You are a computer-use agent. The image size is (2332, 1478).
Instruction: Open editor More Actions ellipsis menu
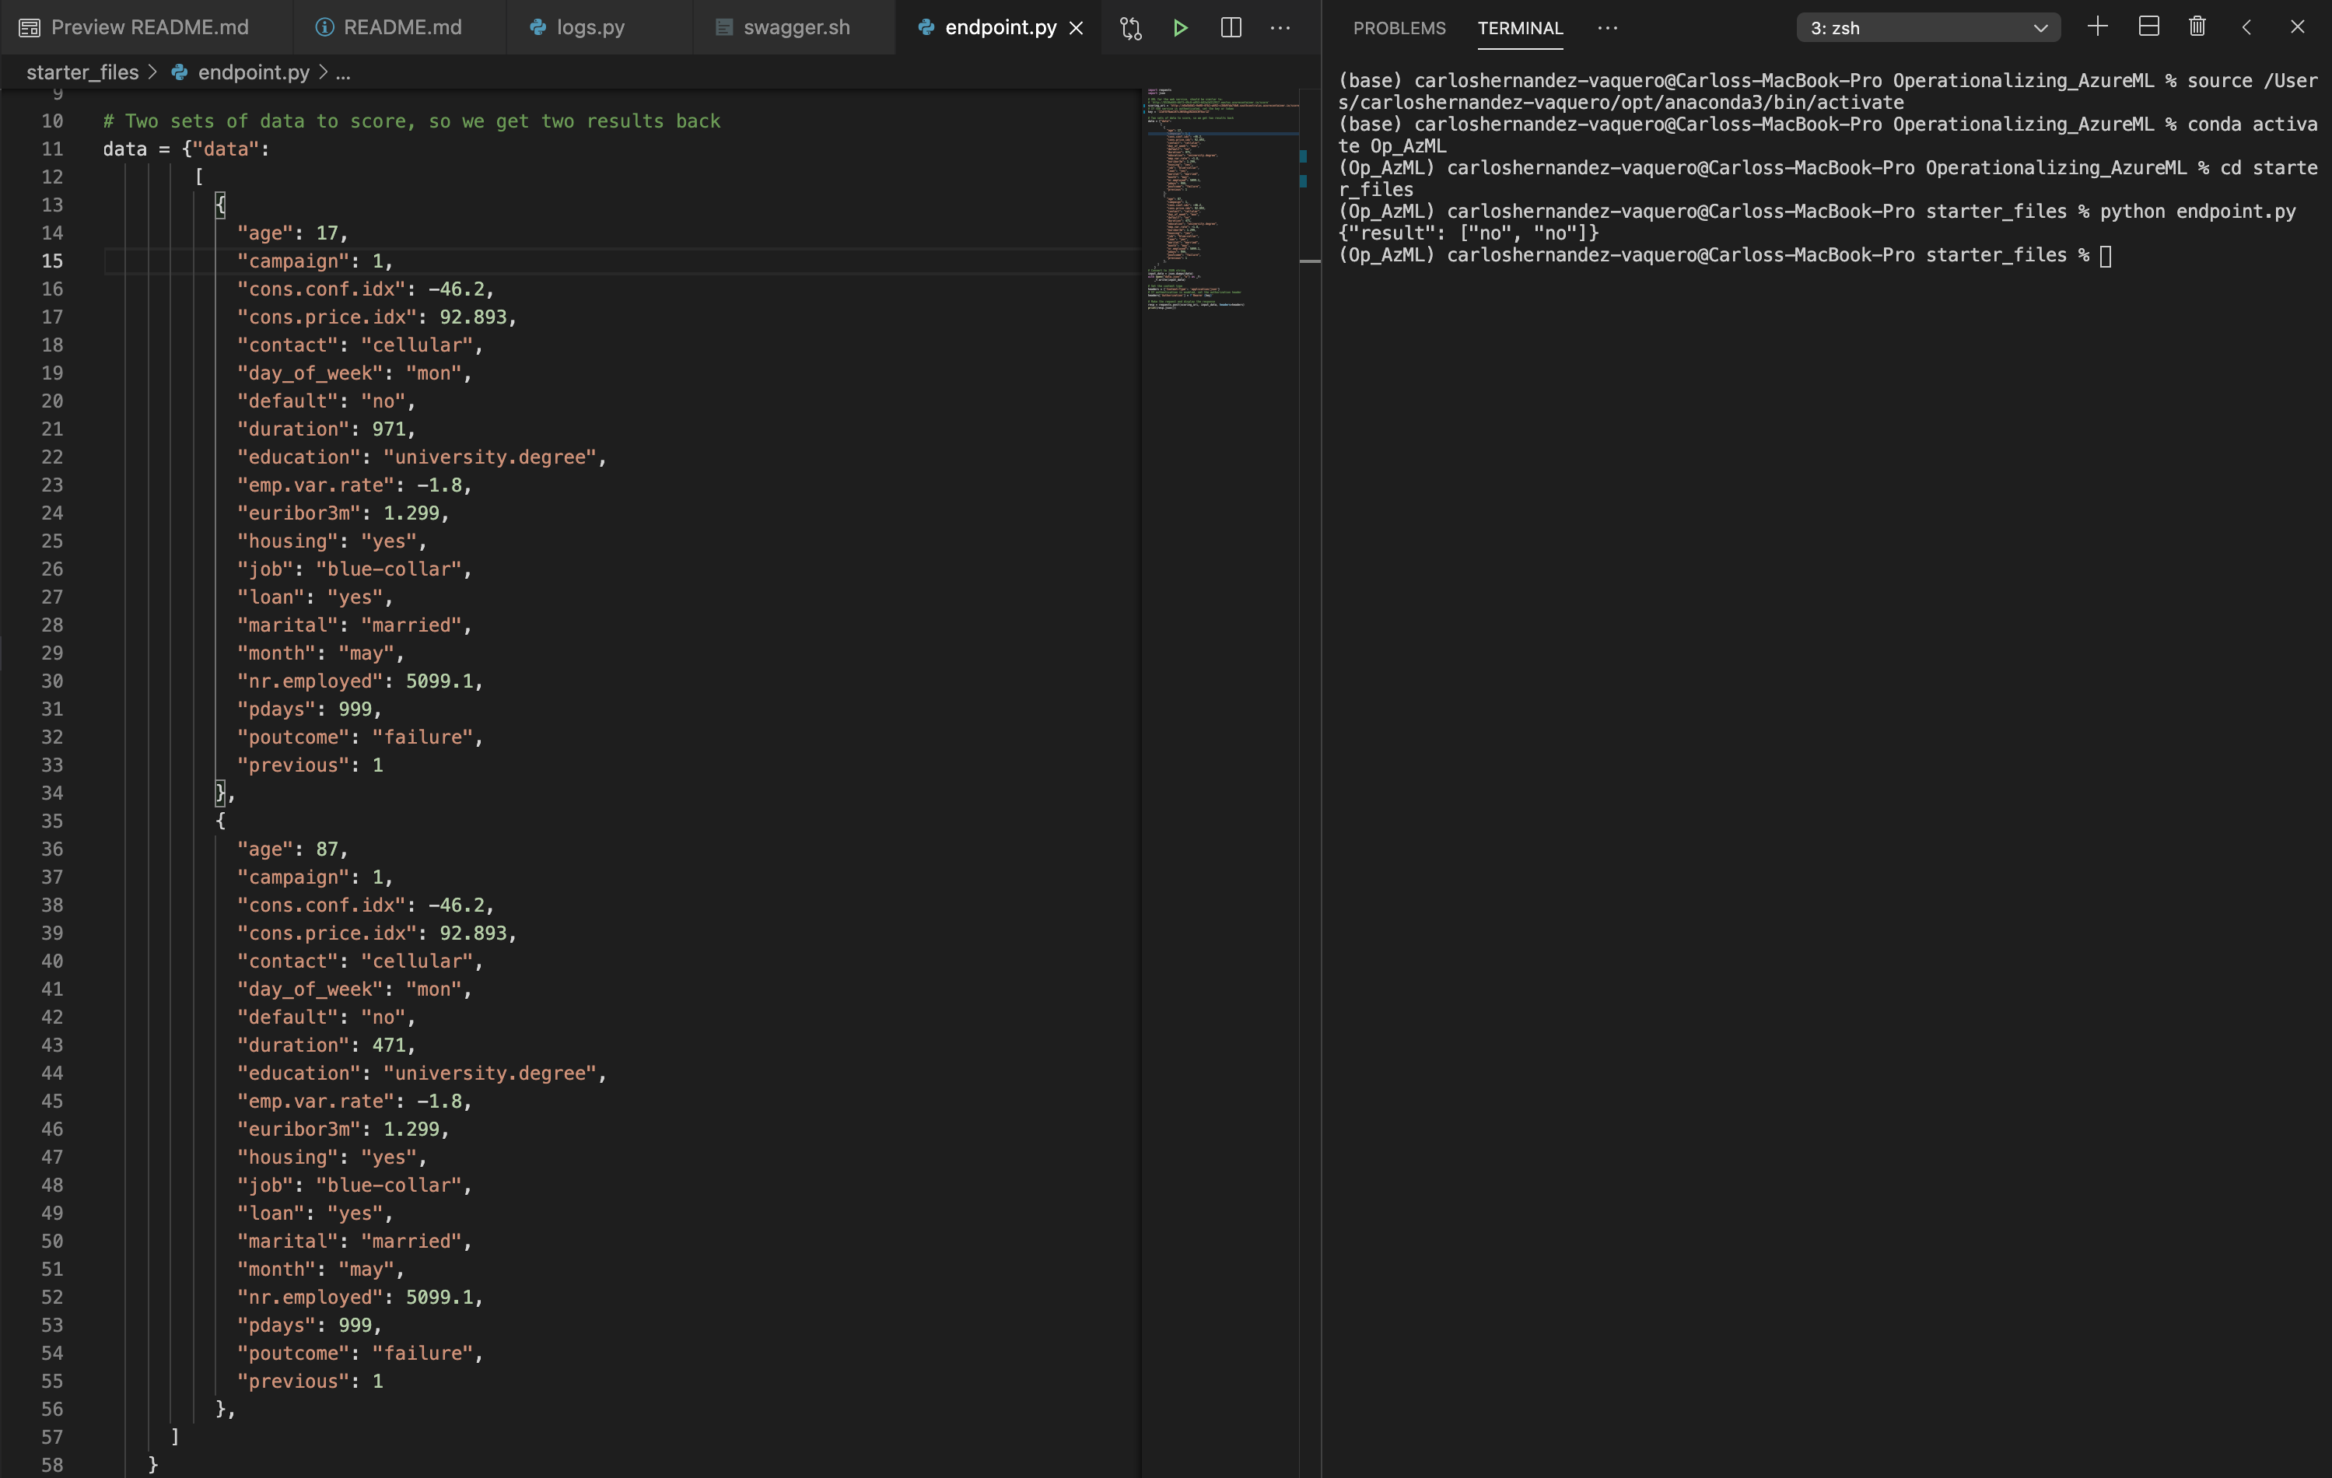coord(1280,27)
